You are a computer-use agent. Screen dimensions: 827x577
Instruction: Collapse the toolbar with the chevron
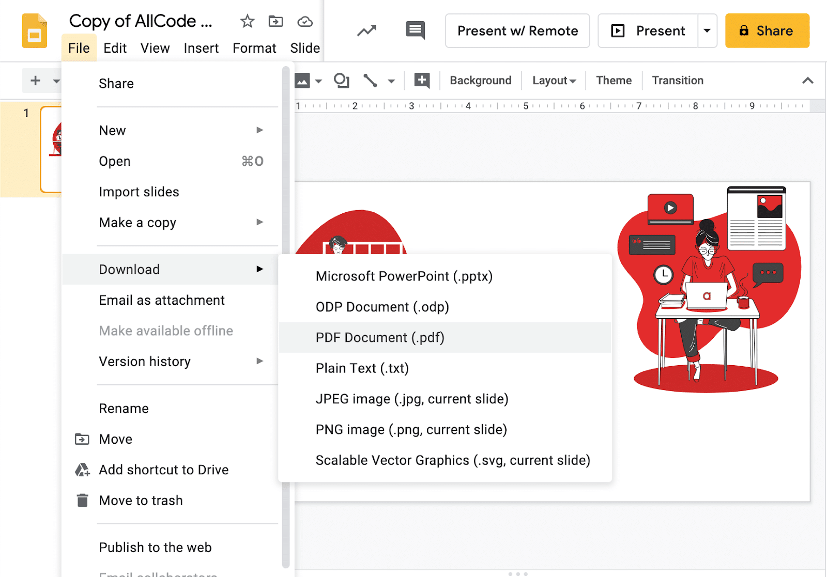[x=807, y=81]
